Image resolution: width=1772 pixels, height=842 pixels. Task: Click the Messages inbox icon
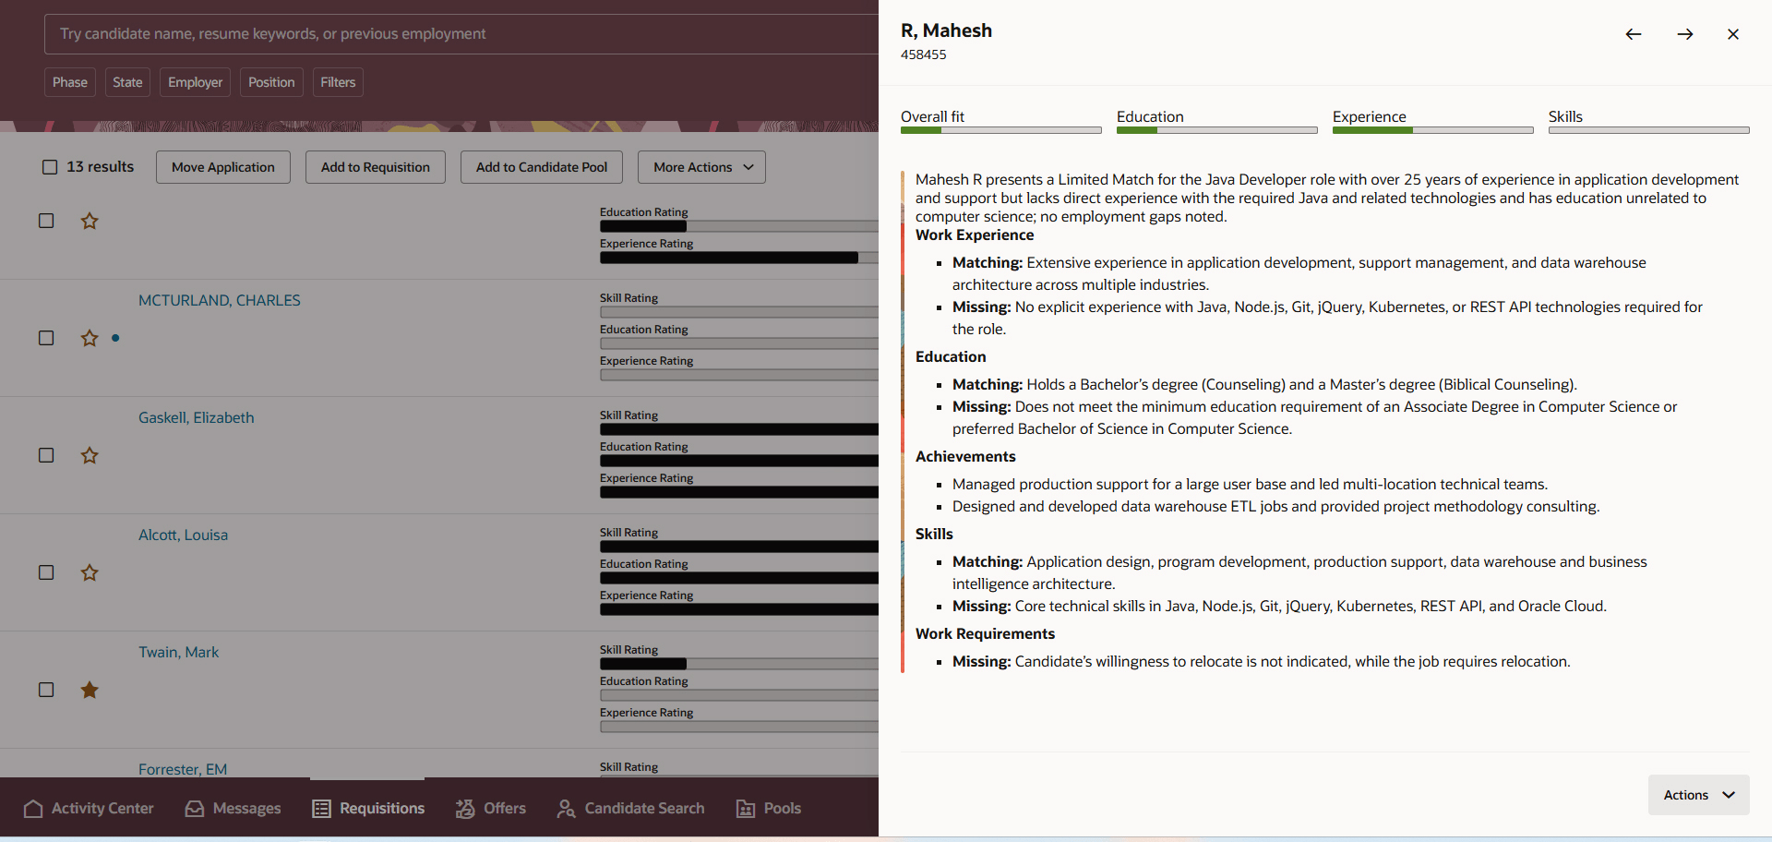click(195, 809)
